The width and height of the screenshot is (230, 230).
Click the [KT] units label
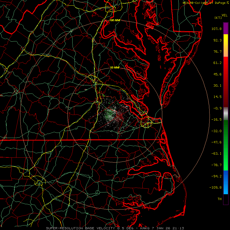218,18
